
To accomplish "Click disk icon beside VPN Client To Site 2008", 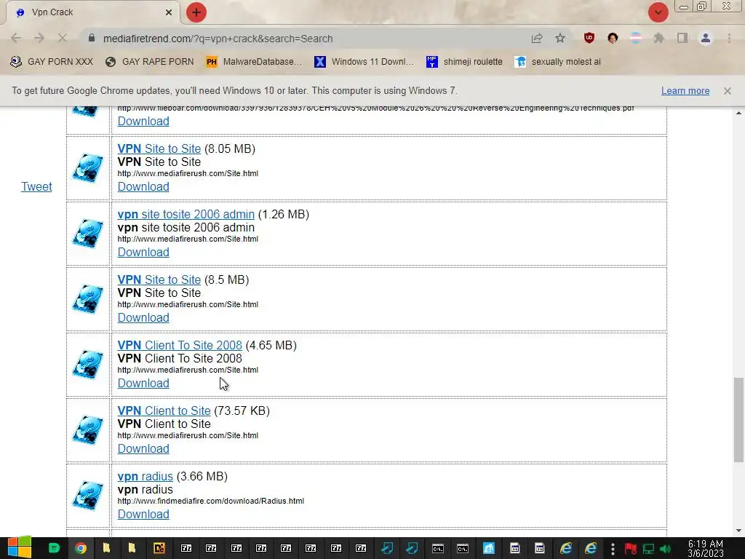I will [88, 365].
